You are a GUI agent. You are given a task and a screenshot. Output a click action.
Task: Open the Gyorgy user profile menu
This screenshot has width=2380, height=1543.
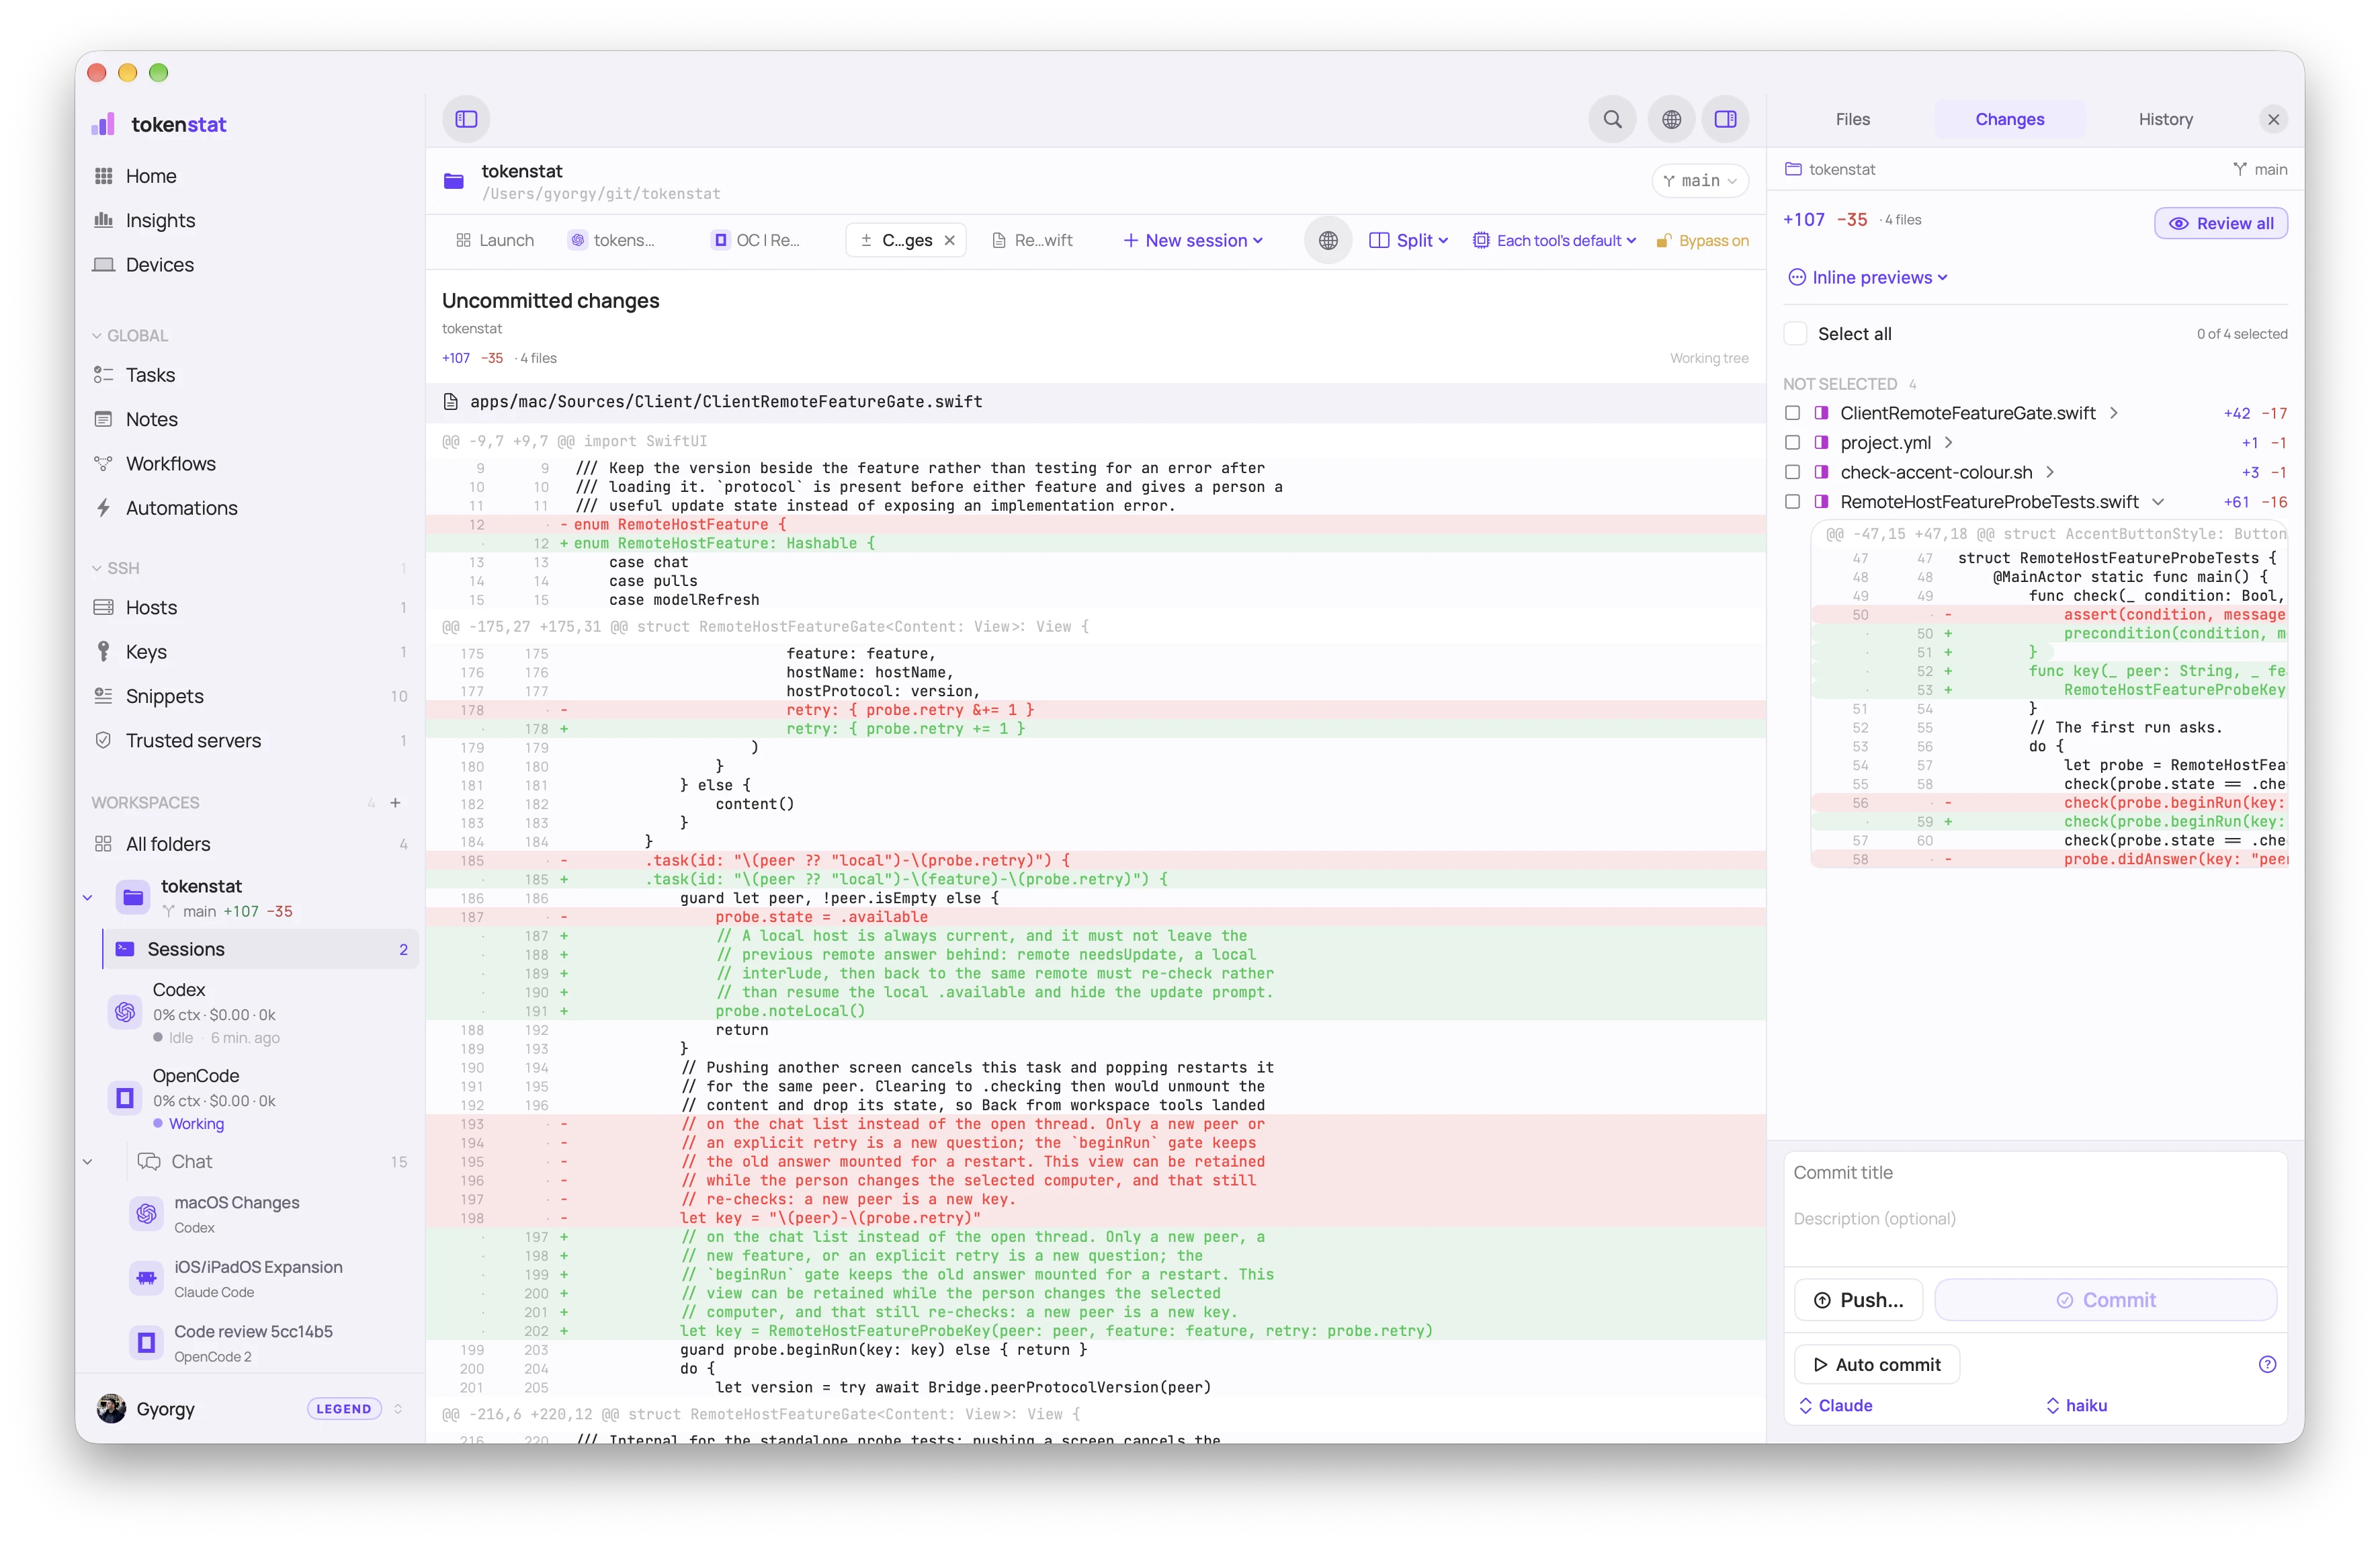click(x=250, y=1408)
